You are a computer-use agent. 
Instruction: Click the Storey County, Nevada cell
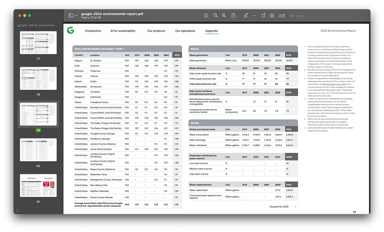click(x=101, y=197)
